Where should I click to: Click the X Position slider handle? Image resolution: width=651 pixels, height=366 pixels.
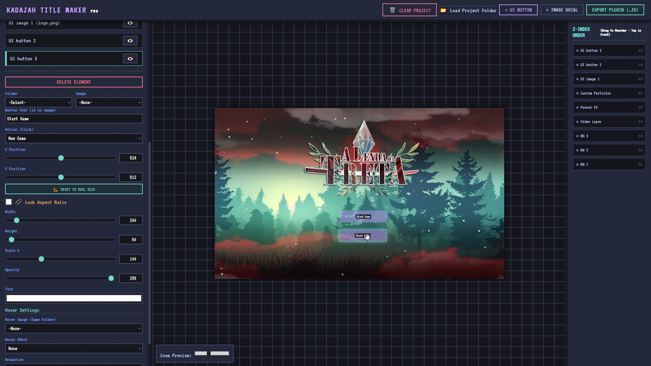[x=61, y=158]
